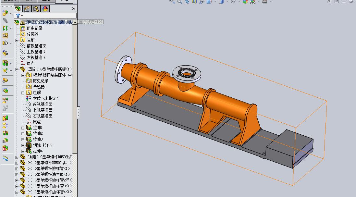Open the Insert Components dropdown arrow
356x197 pixels.
11,13
